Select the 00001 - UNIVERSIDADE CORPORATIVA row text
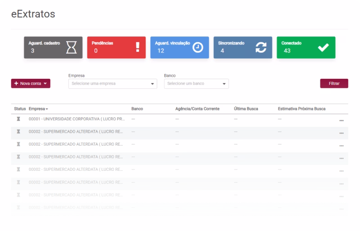Screen dimensions: 360x238 pos(76,119)
